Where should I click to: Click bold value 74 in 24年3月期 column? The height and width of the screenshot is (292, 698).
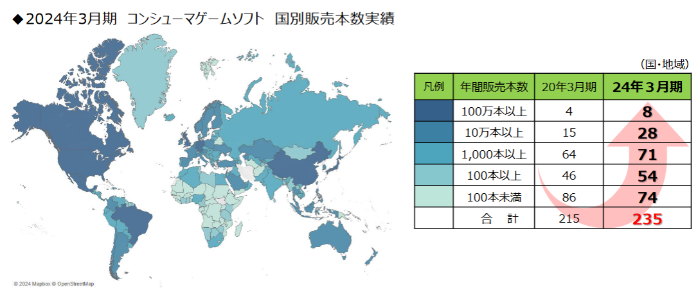pos(647,197)
